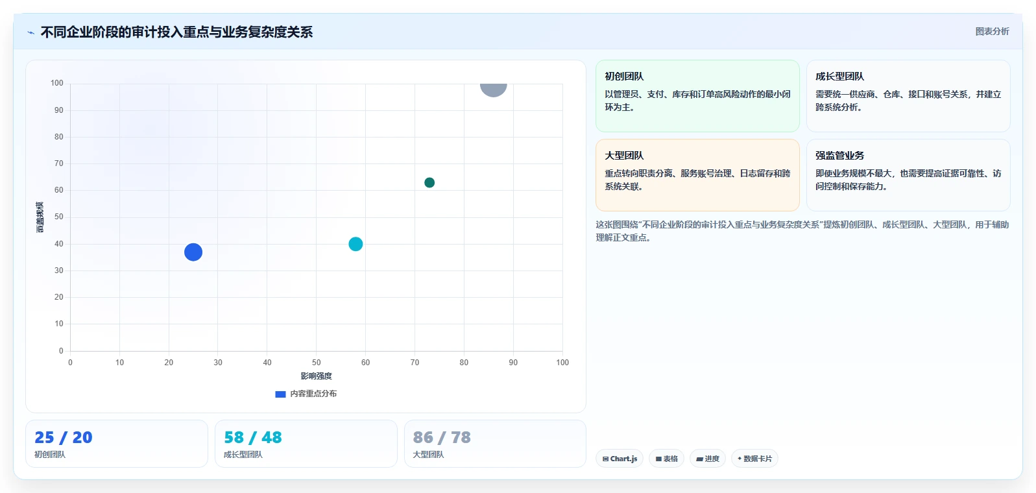The height and width of the screenshot is (493, 1036).
Task: Select the 强监管业务 info card
Action: 908,175
